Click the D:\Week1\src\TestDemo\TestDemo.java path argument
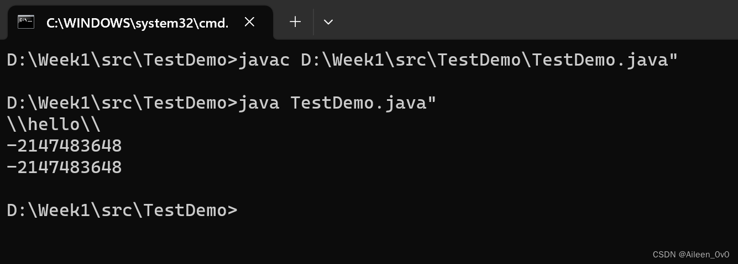The image size is (738, 264). (489, 60)
